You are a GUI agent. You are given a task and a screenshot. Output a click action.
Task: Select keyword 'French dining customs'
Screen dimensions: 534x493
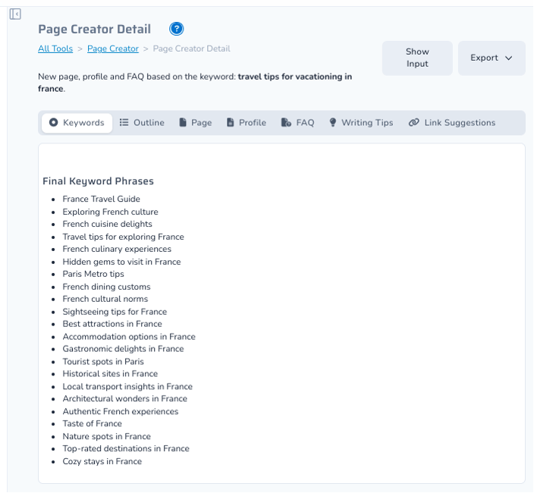107,287
